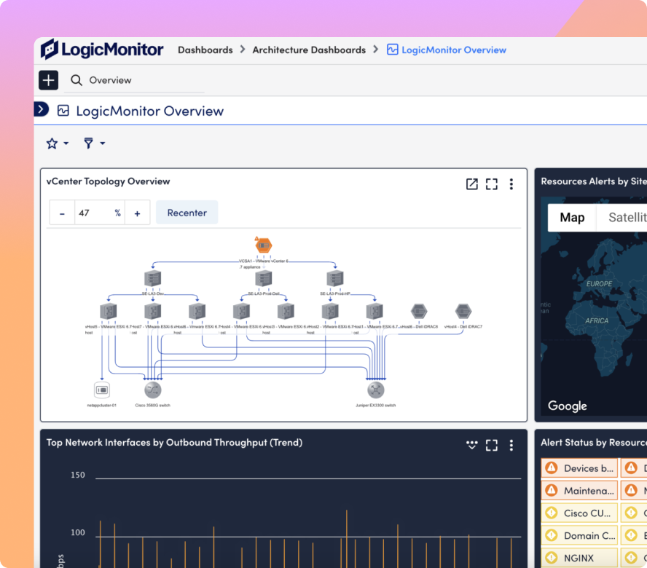Select the vHost5 ESXi host node
This screenshot has height=568, width=647.
(x=109, y=311)
